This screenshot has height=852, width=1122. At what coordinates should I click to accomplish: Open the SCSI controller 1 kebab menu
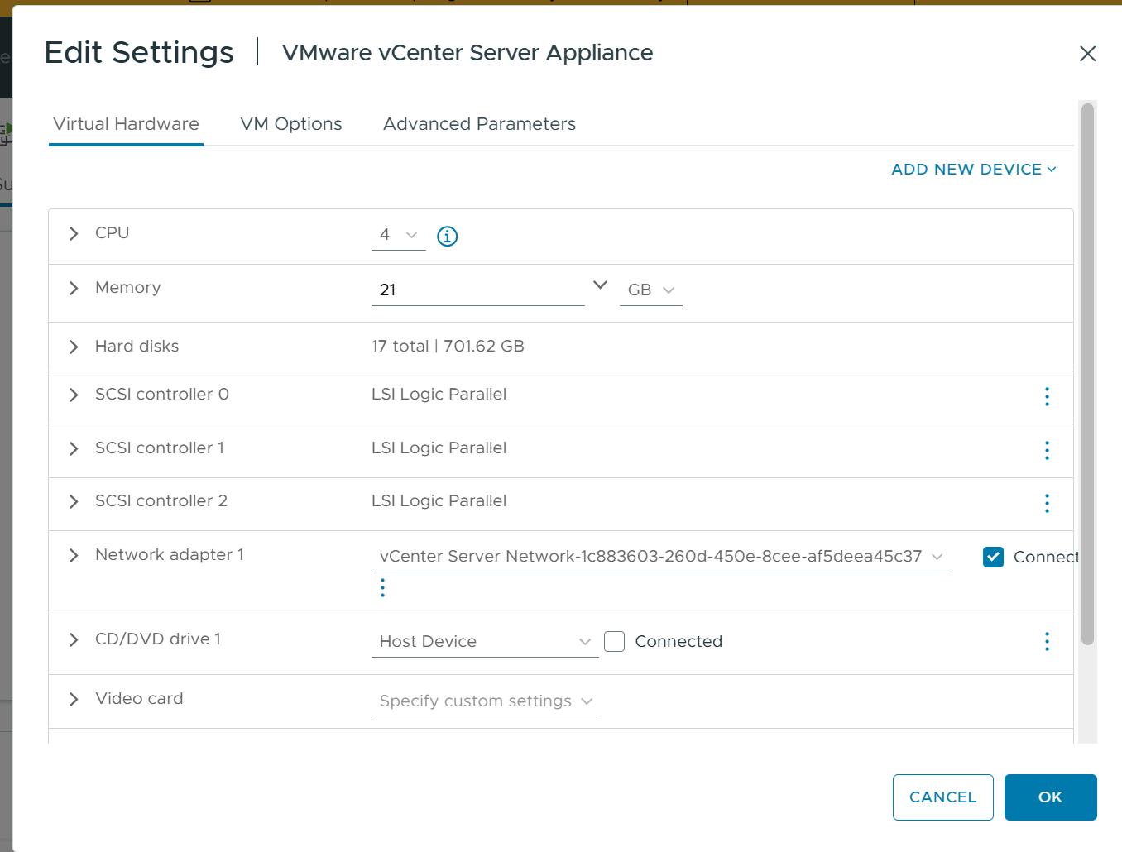(x=1046, y=450)
